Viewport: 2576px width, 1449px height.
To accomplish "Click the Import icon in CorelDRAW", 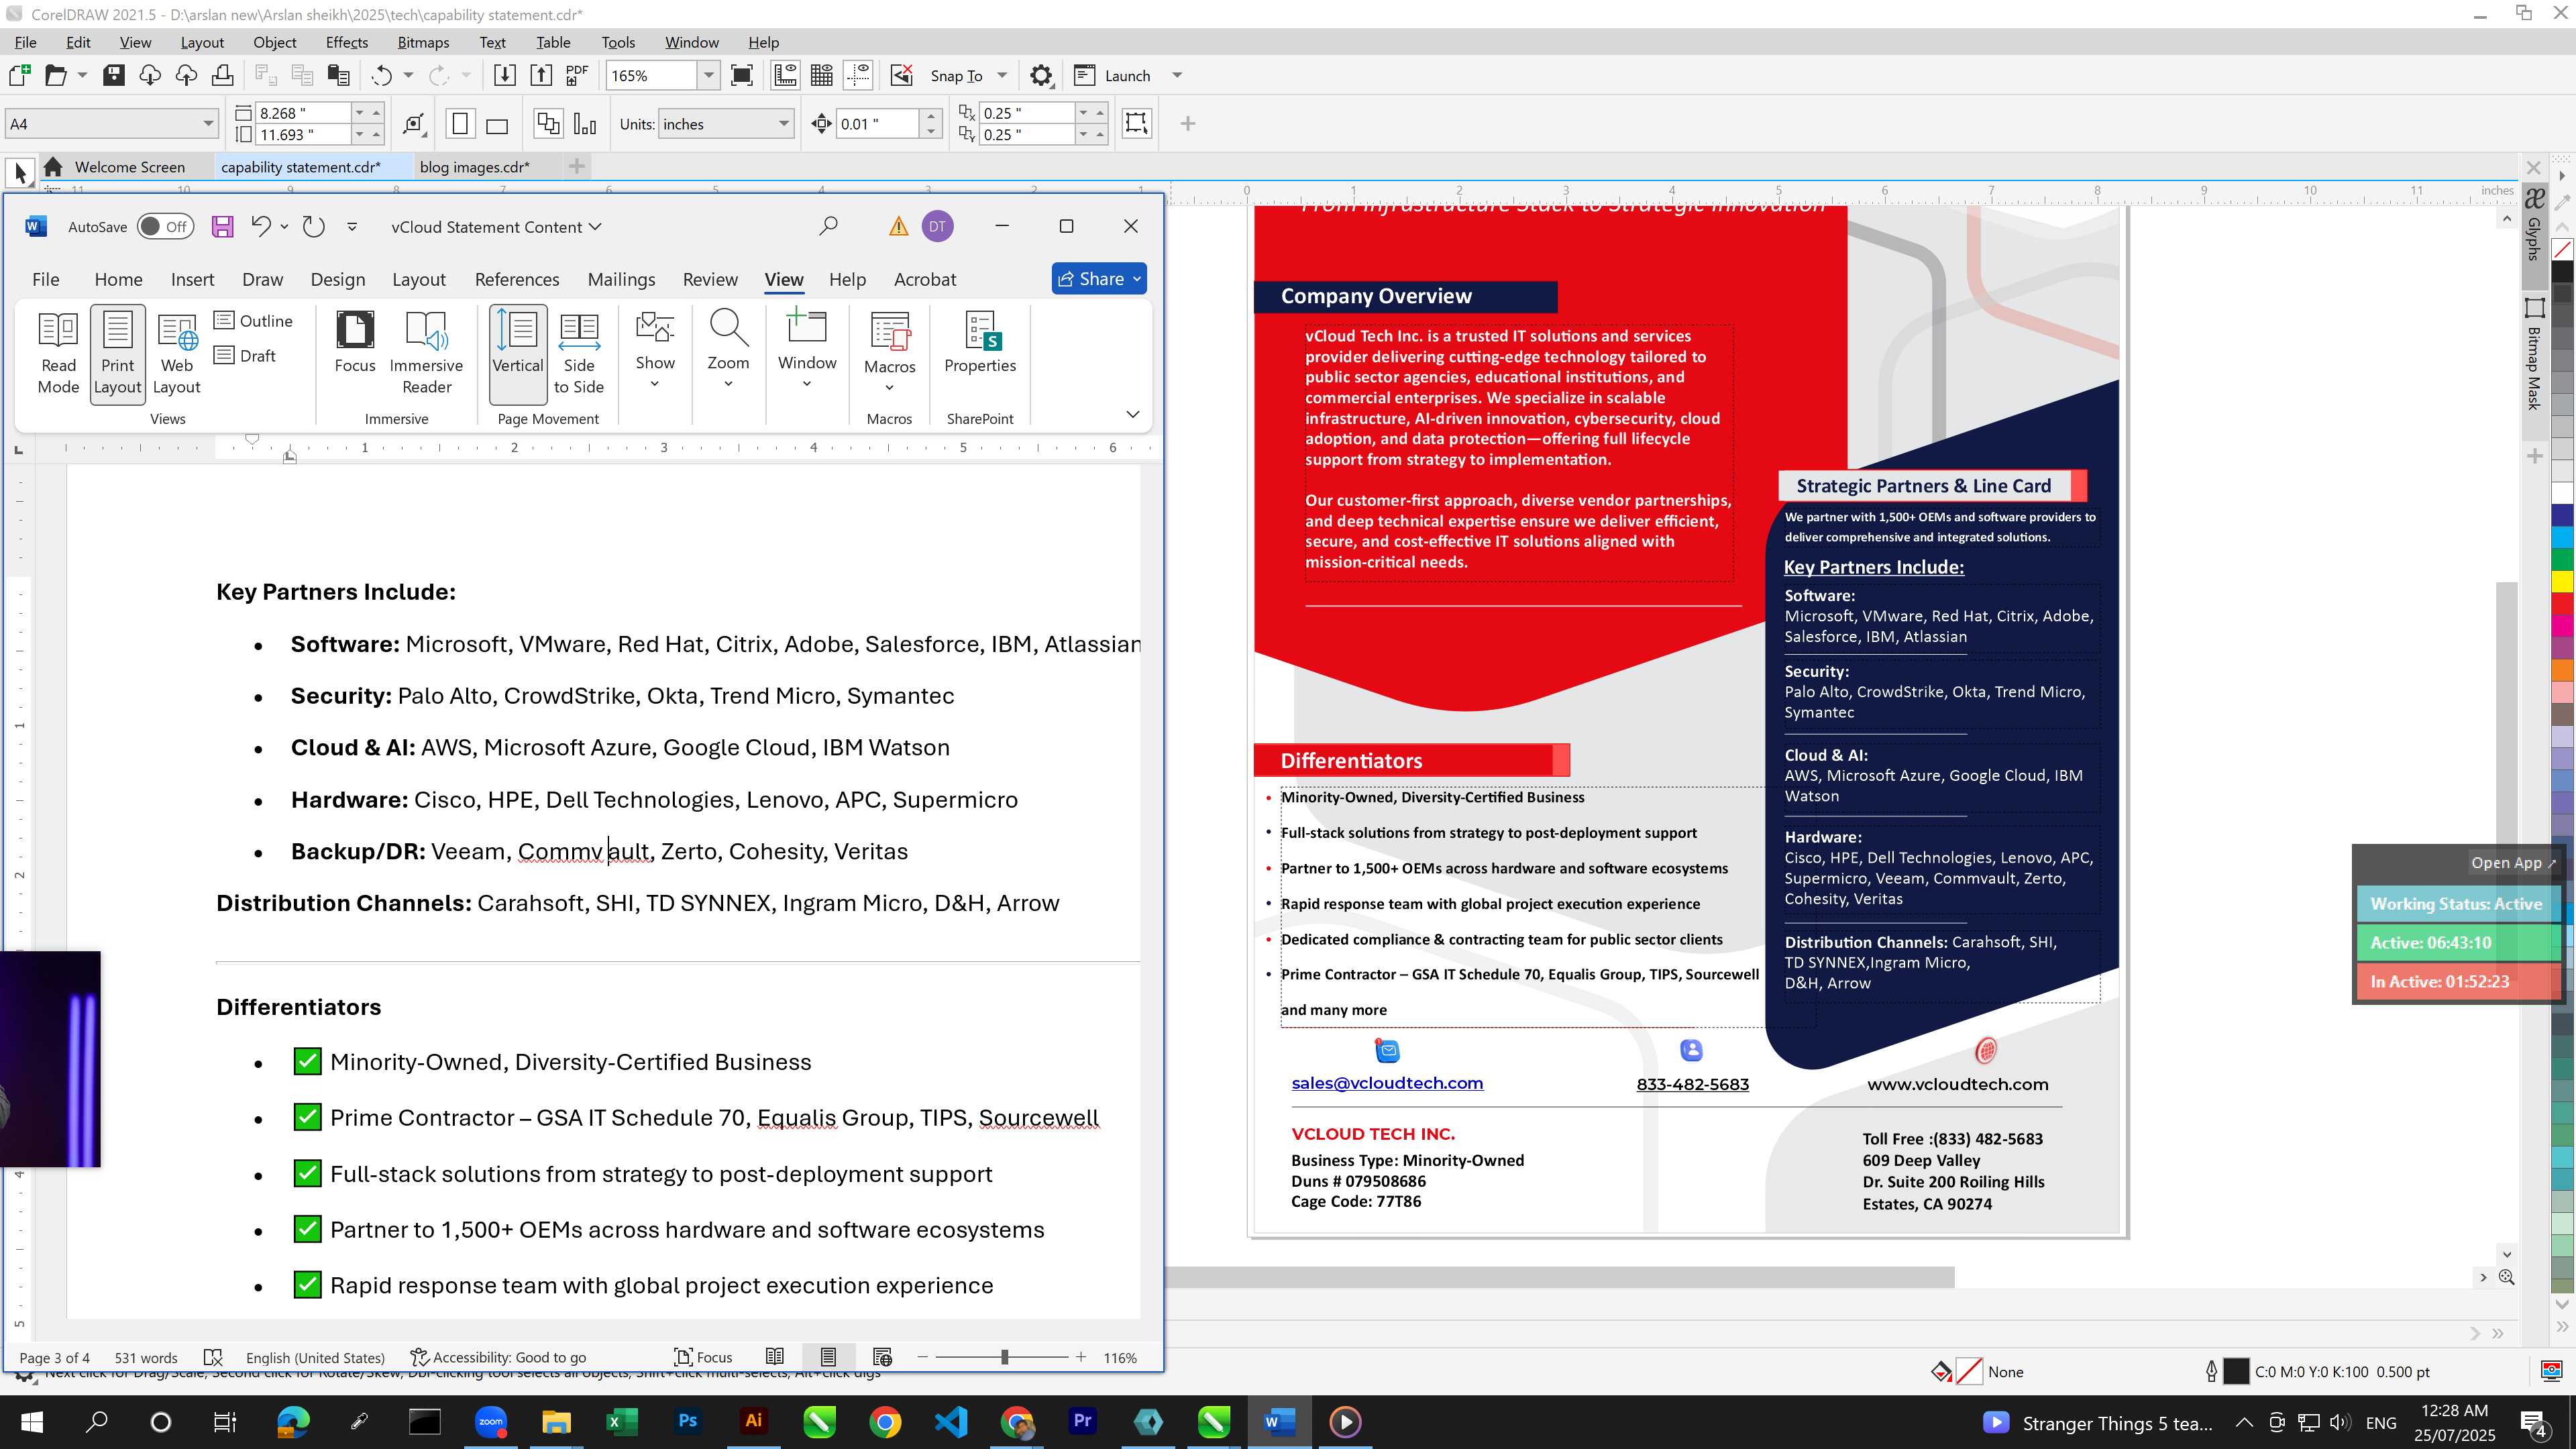I will click(x=505, y=75).
